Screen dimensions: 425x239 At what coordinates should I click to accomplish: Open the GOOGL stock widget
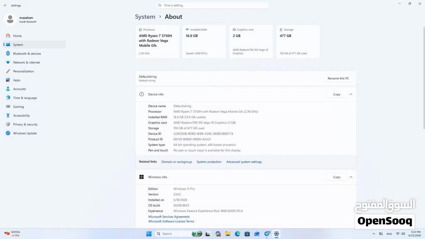[12, 234]
